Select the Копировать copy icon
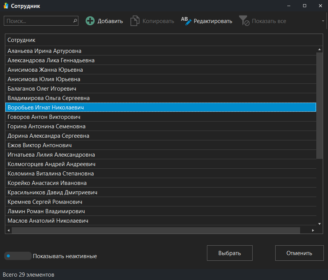 (x=135, y=21)
